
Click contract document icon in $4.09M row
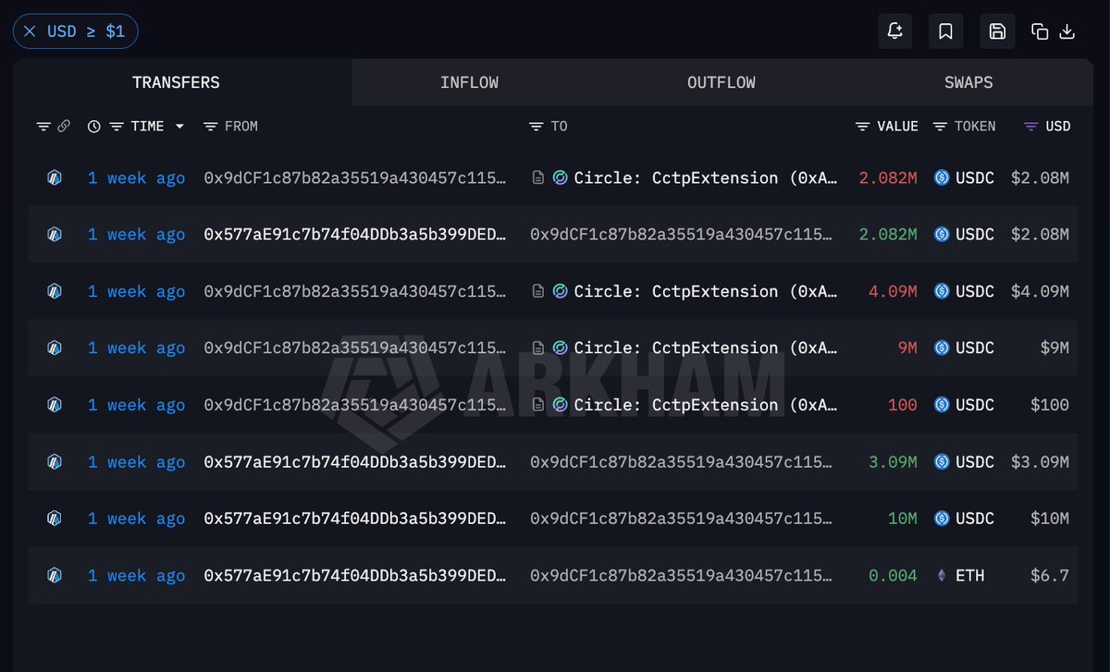pos(537,291)
